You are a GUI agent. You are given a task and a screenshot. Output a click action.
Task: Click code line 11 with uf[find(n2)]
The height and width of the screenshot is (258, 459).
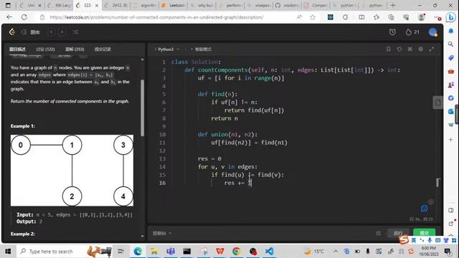point(249,143)
